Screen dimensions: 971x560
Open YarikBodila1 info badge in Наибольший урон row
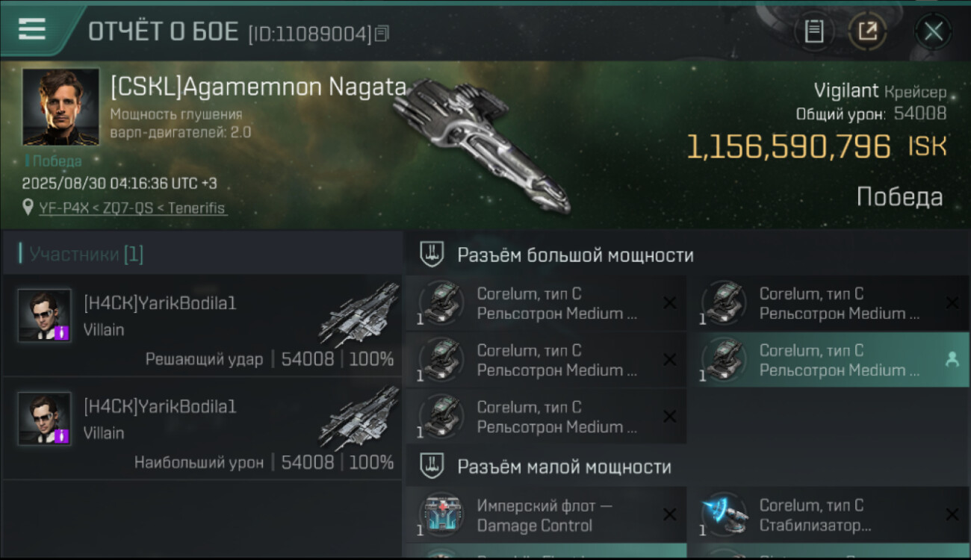click(62, 436)
